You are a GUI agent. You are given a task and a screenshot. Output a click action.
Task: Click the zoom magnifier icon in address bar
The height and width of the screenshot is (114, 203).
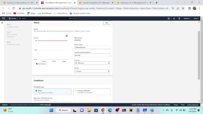(173, 8)
